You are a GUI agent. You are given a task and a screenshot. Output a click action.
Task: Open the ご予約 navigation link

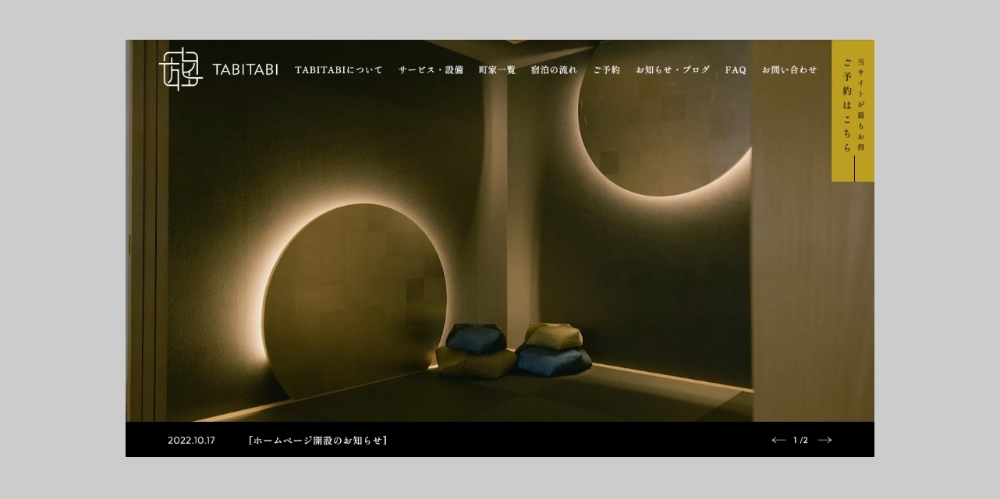606,70
